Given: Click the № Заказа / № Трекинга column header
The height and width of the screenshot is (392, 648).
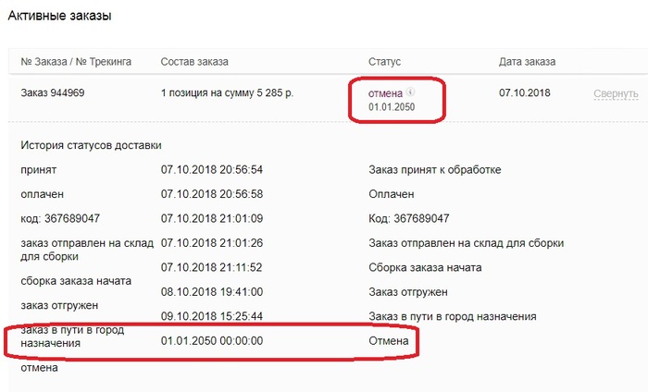Looking at the screenshot, I should (x=76, y=62).
